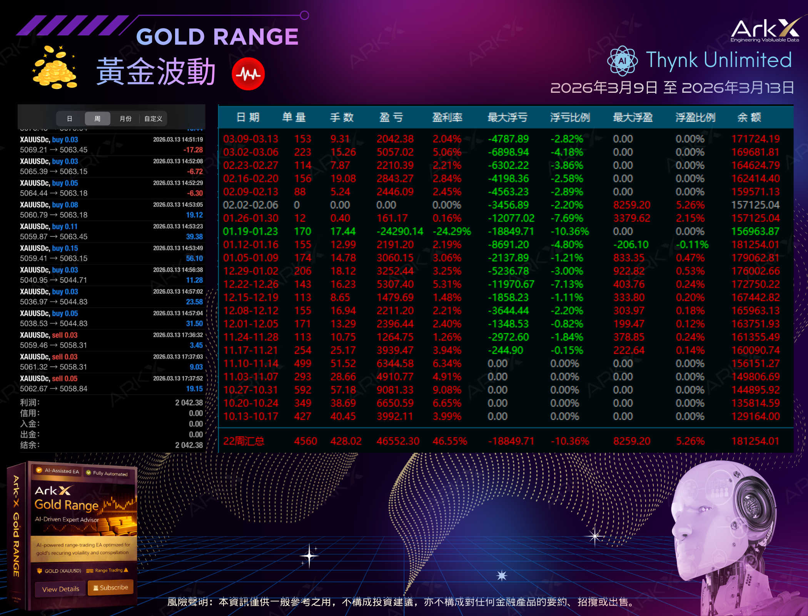This screenshot has width=808, height=616.
Task: Open the 自定义 custom period tab
Action: [x=153, y=119]
